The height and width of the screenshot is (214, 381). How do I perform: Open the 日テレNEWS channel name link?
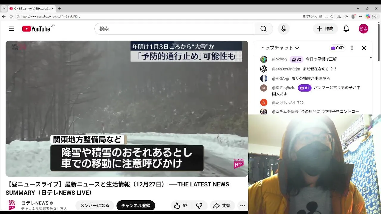pos(35,203)
